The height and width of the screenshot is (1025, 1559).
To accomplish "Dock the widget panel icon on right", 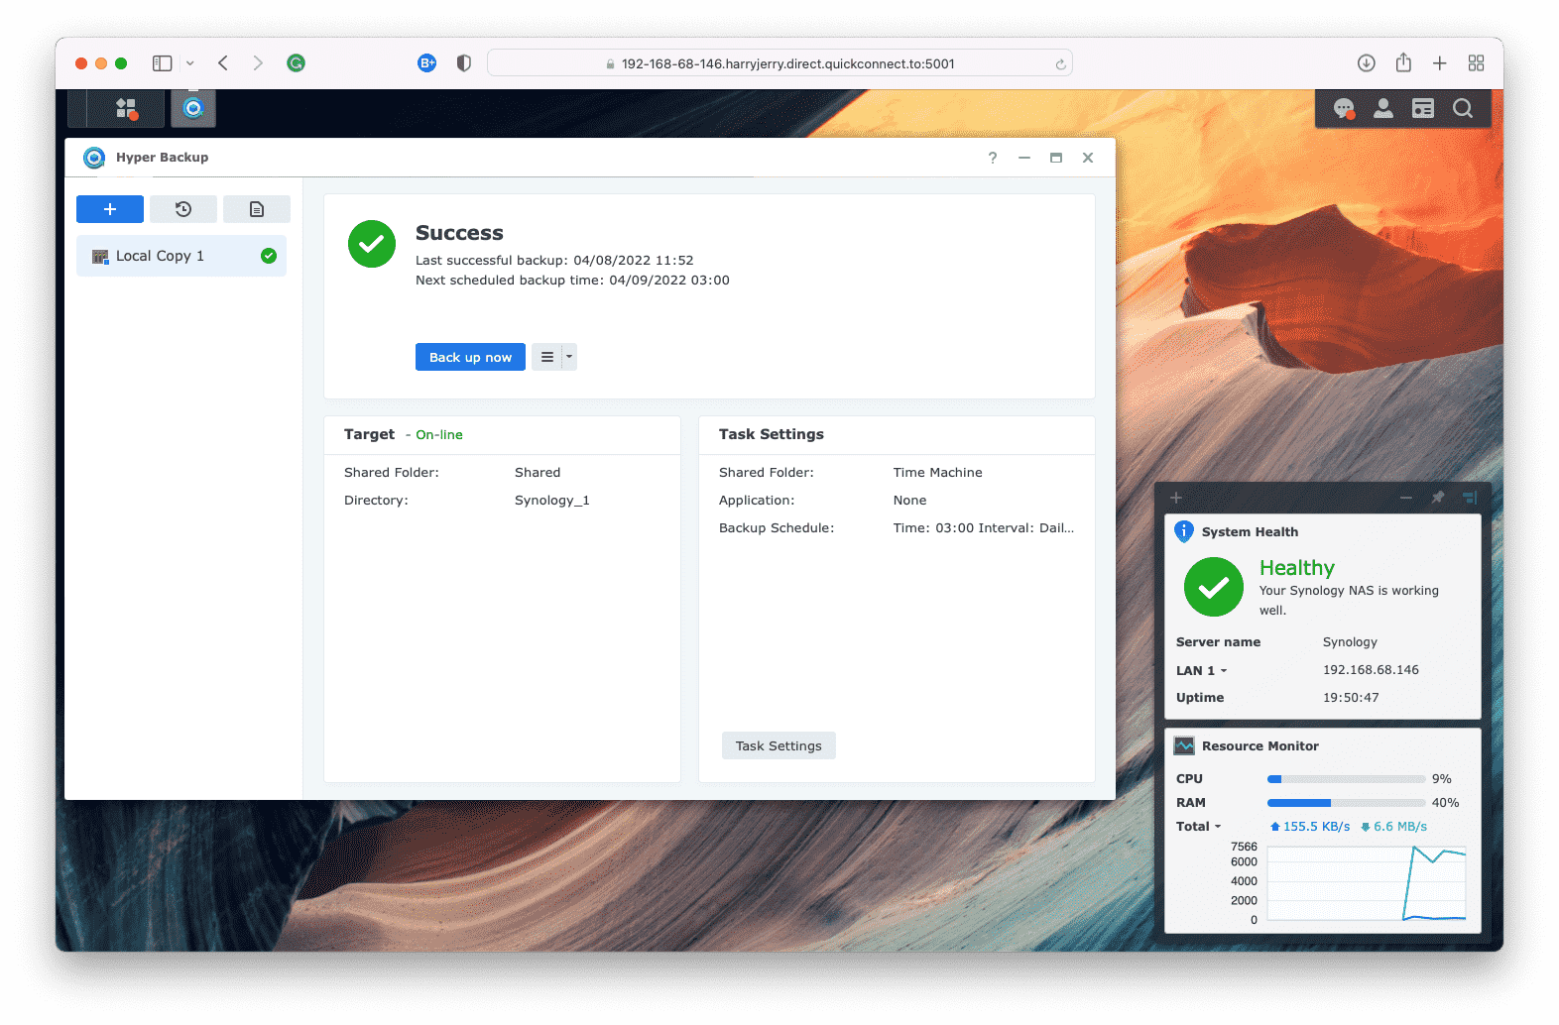I will [1470, 498].
